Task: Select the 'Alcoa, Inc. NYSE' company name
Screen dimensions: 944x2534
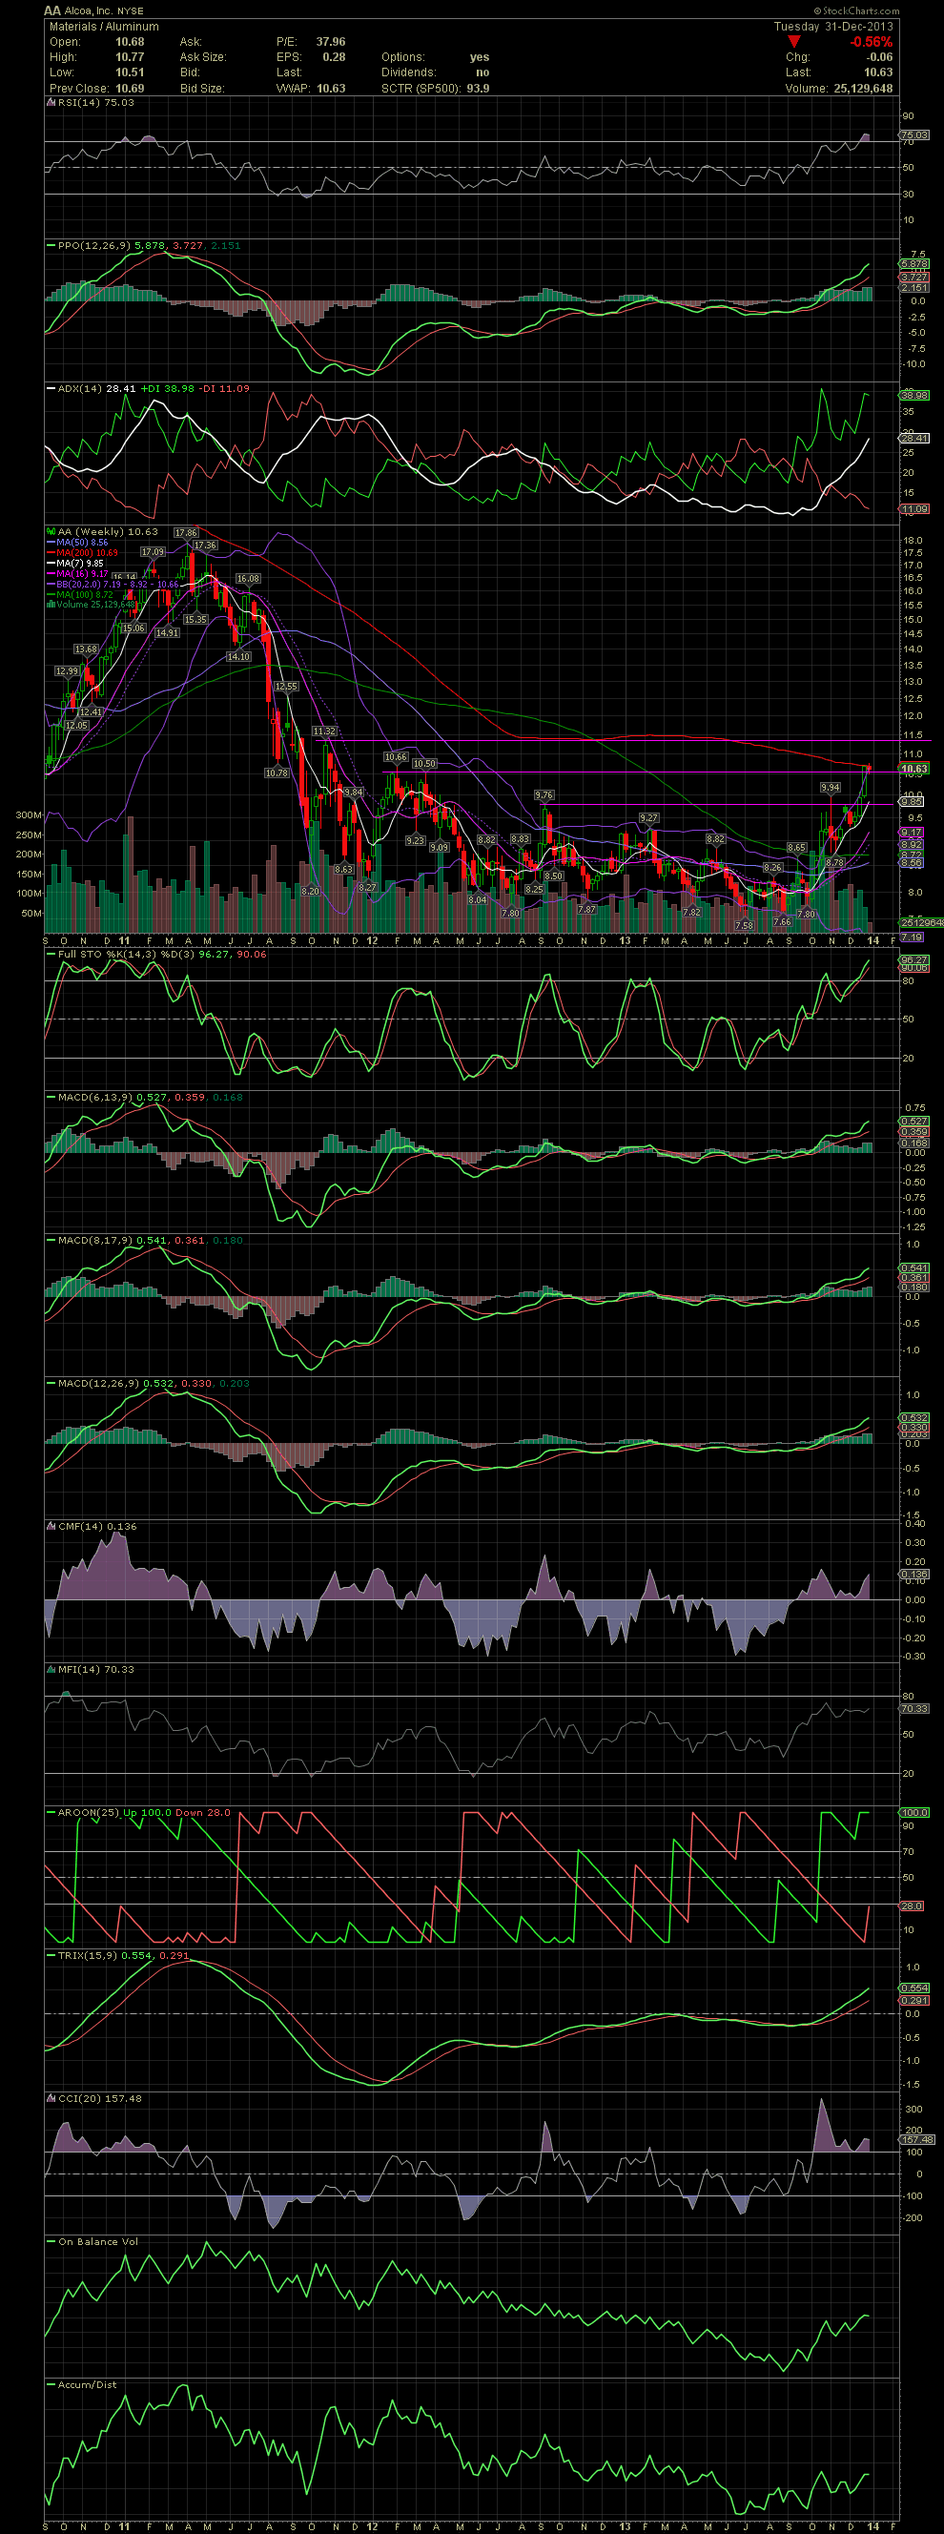Action: click(104, 10)
